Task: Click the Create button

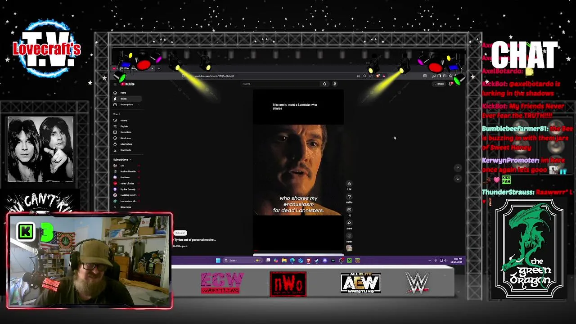Action: pos(439,84)
